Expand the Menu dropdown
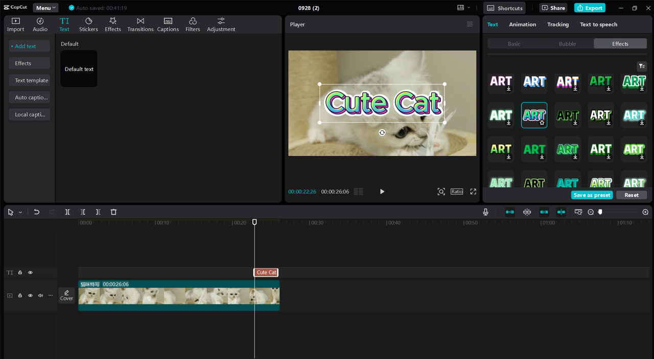The image size is (654, 359). pyautogui.click(x=45, y=8)
